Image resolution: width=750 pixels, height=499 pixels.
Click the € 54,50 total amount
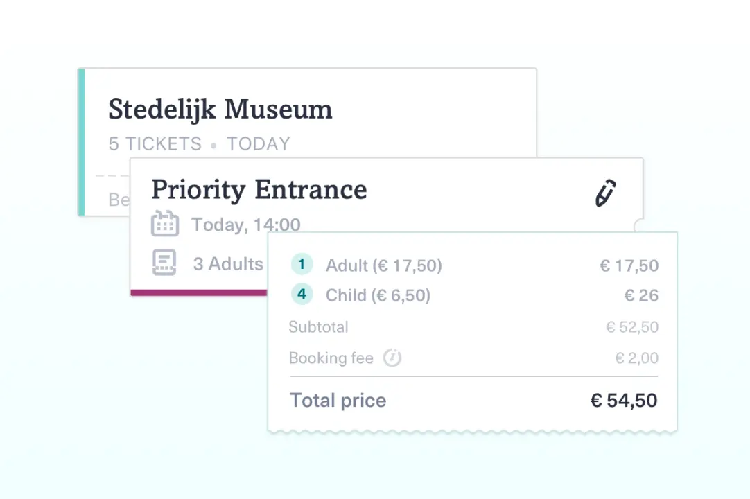click(624, 401)
